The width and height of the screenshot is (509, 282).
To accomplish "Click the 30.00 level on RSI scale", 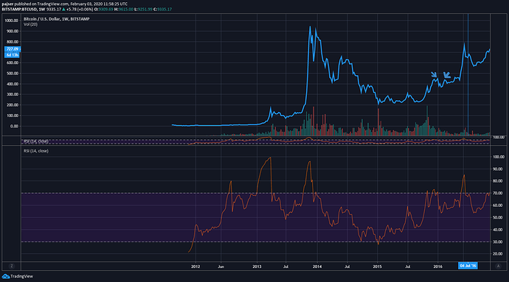I will [498, 242].
